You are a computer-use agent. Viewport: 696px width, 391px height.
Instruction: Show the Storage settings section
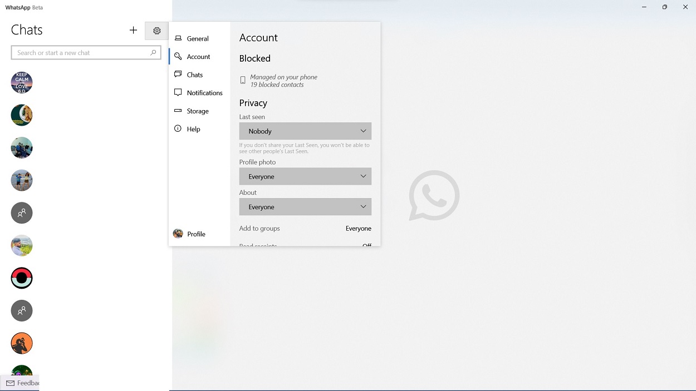[x=199, y=111]
